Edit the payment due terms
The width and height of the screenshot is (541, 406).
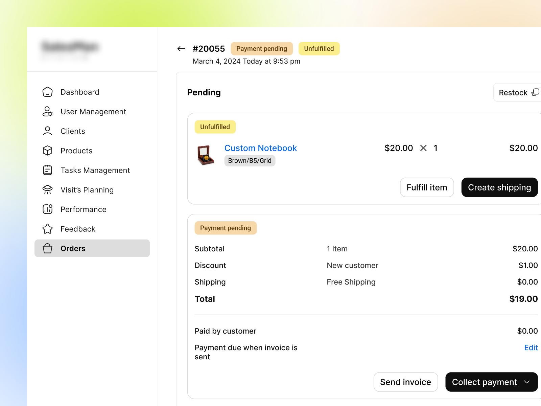click(531, 347)
